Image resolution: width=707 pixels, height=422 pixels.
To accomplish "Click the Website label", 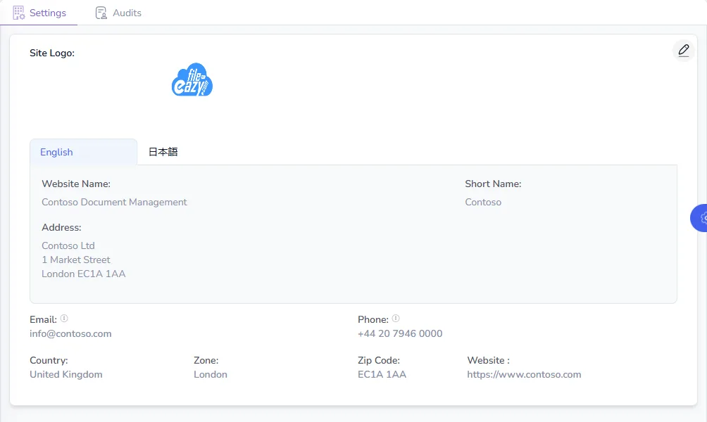I will tap(488, 360).
